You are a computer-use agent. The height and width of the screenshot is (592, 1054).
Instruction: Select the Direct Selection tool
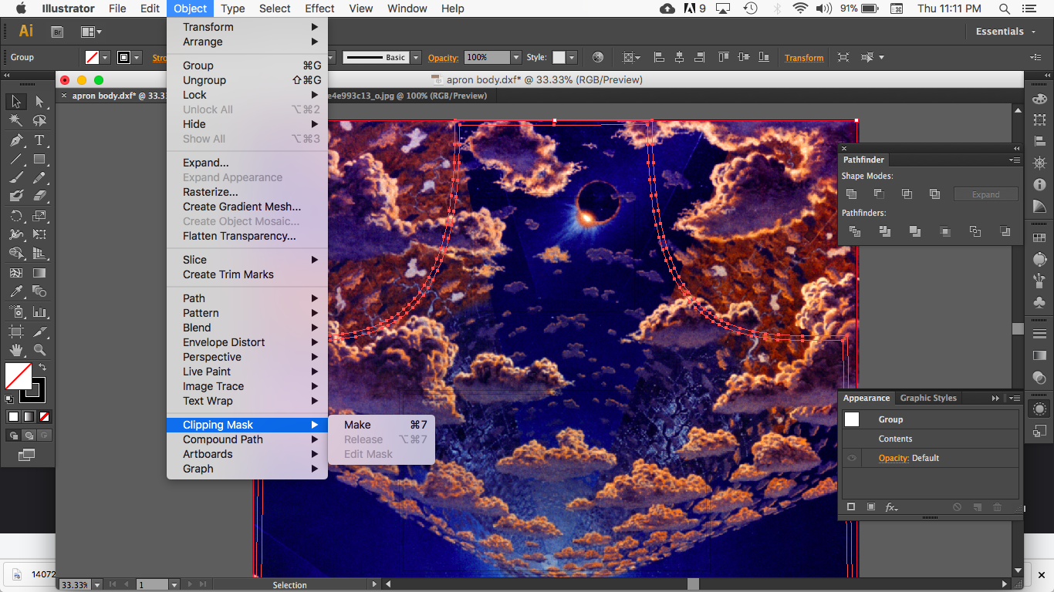[x=39, y=102]
